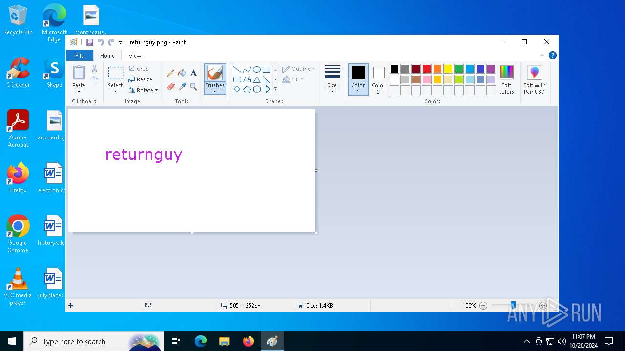Image resolution: width=625 pixels, height=351 pixels.
Task: Select the Text tool
Action: [194, 73]
